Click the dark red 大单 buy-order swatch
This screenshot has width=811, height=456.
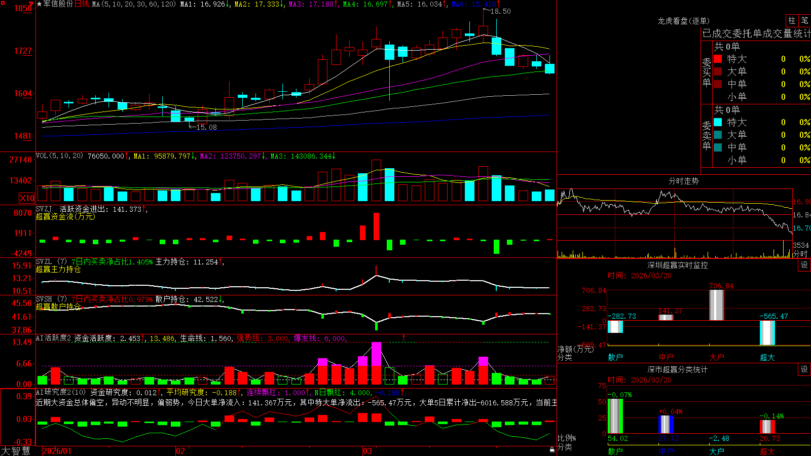coord(718,71)
